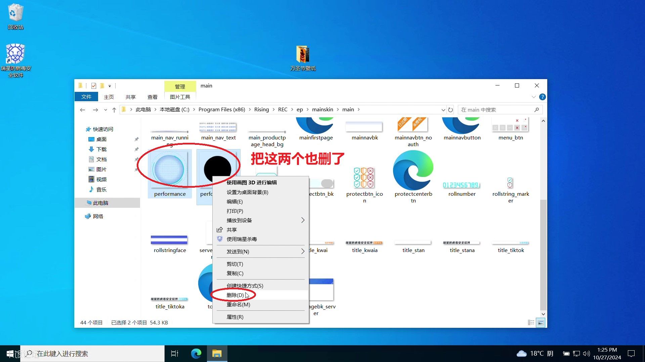Click File Explorer taskbar icon
Viewport: 645px width, 362px height.
(217, 354)
